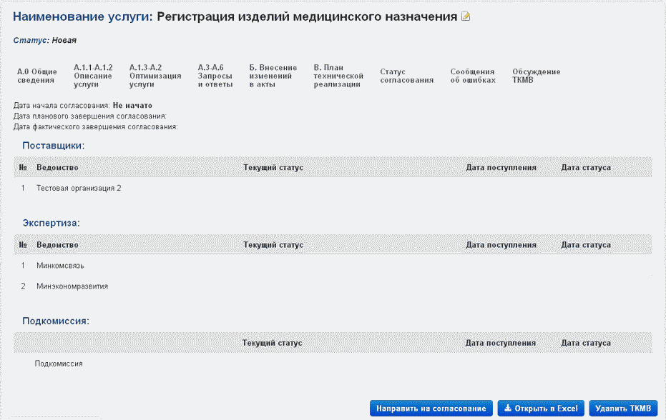The width and height of the screenshot is (666, 420).
Task: Click 'Дата поступления' header in Экспертиза table
Action: [501, 245]
